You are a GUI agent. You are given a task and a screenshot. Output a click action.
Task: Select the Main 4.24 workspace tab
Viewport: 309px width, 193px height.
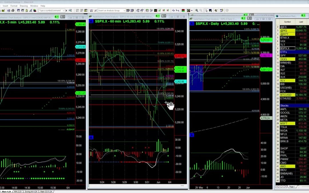tap(7, 191)
